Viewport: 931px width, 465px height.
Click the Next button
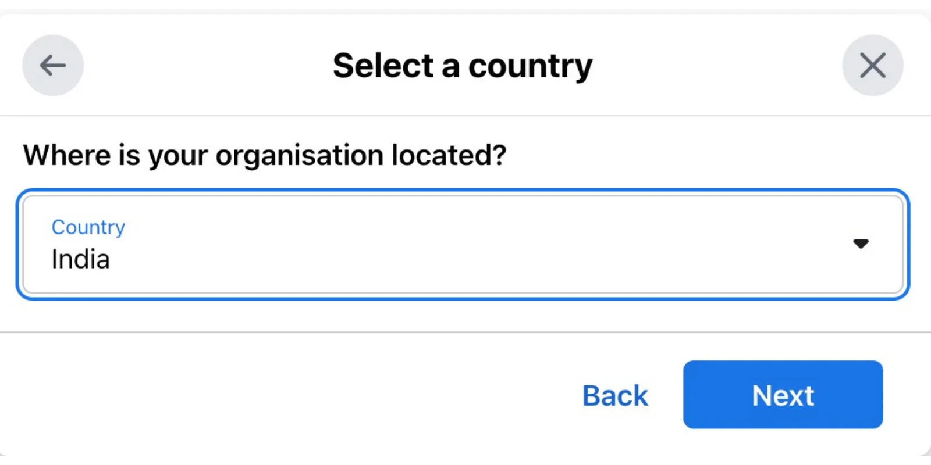click(x=783, y=395)
